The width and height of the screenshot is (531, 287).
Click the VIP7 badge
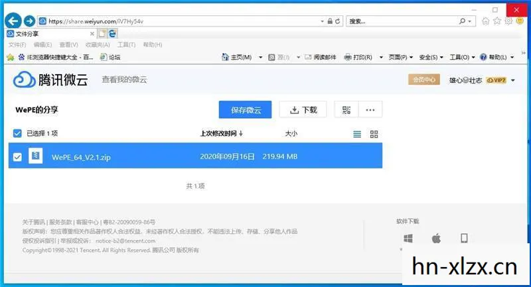click(x=496, y=80)
